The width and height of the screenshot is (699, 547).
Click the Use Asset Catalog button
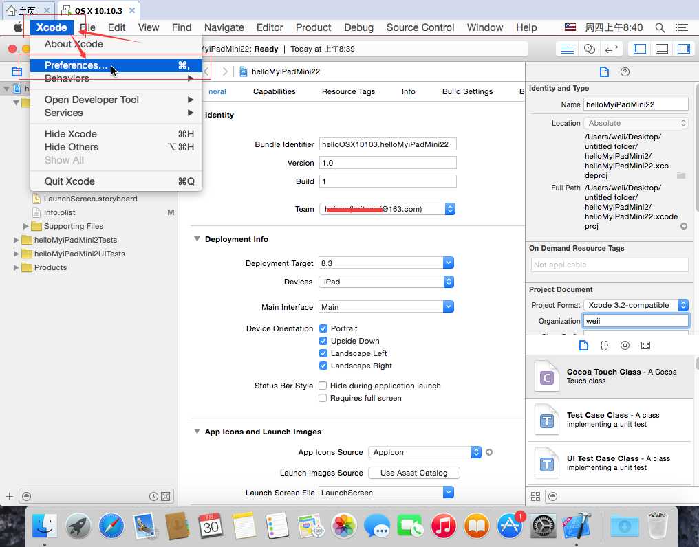coord(413,473)
